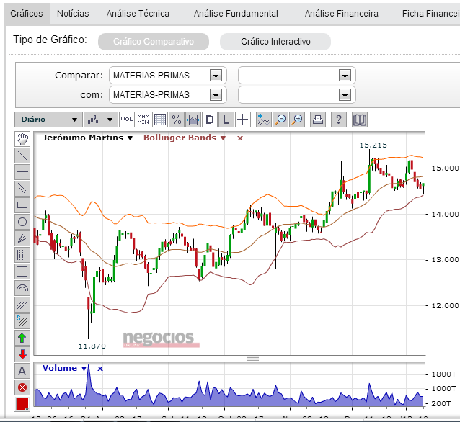
Task: Open the Ficha Financeira tab
Action: [430, 13]
